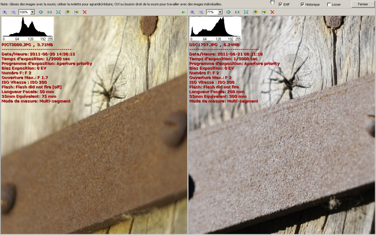Disable the Historique histogram checkbox
376x235 pixels.
303,4
